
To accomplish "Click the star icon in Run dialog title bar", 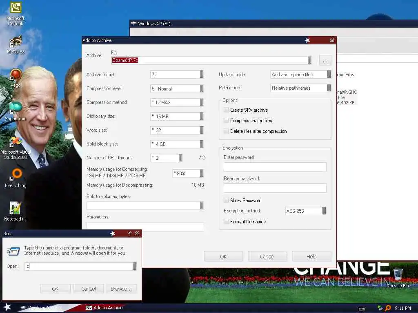I will coord(113,234).
